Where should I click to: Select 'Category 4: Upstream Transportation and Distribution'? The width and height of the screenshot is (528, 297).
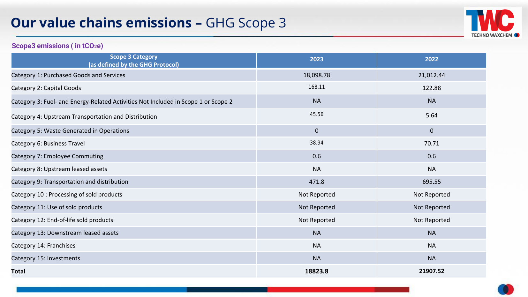84,117
